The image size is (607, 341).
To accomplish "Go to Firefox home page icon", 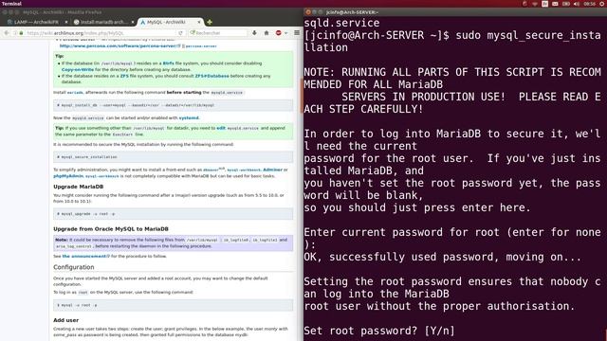I will pos(267,33).
